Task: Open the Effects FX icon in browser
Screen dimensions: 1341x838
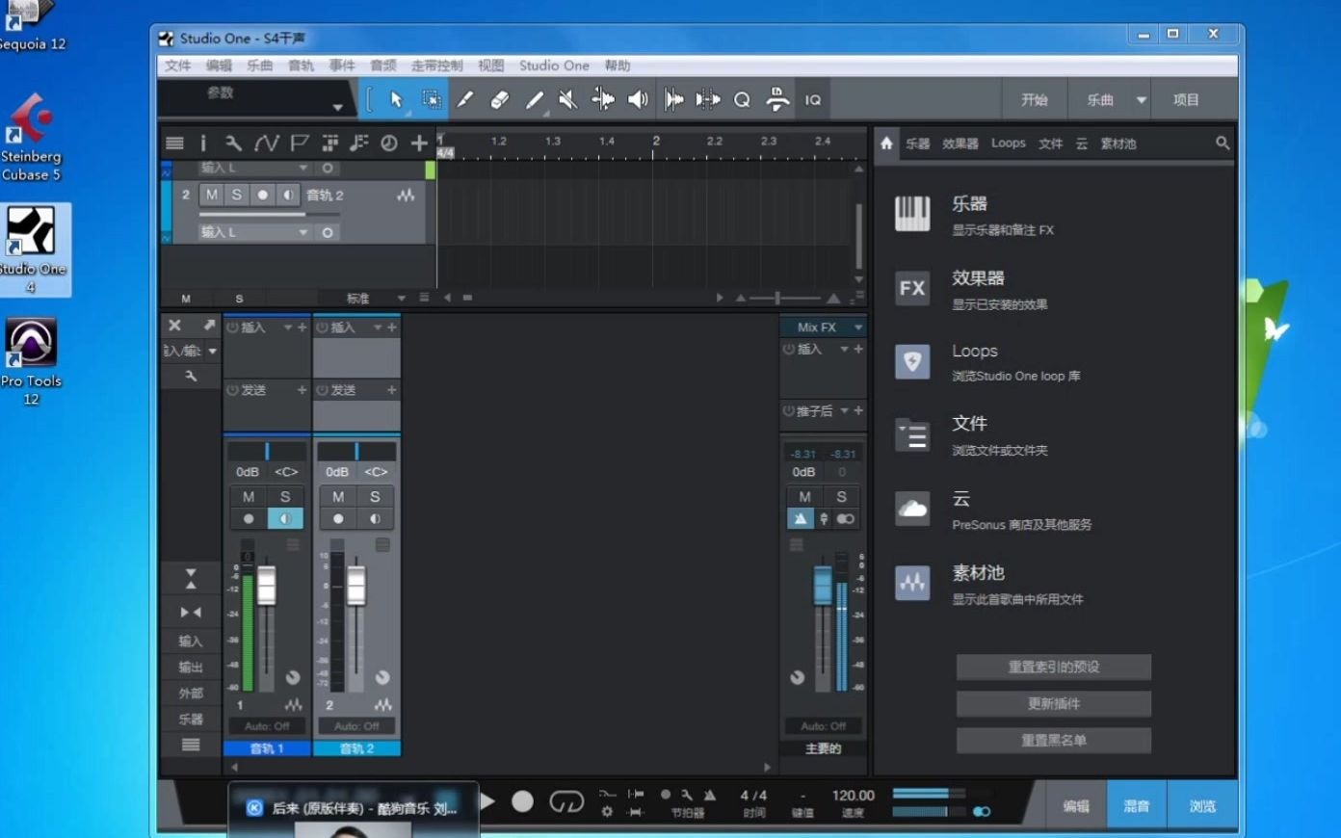Action: (x=912, y=288)
